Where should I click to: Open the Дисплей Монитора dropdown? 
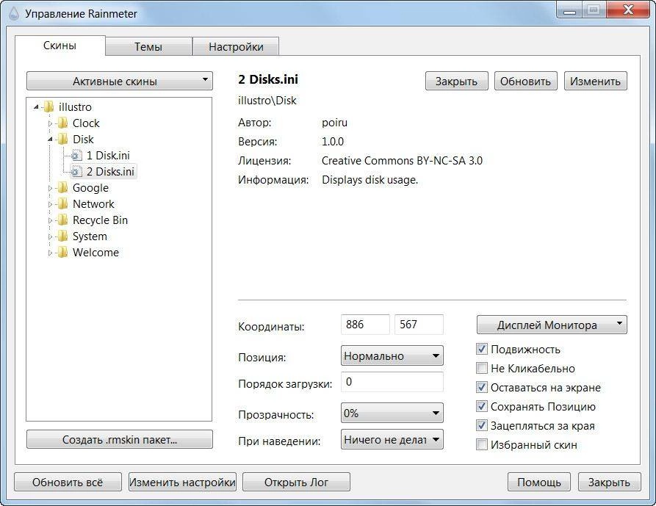pyautogui.click(x=552, y=325)
